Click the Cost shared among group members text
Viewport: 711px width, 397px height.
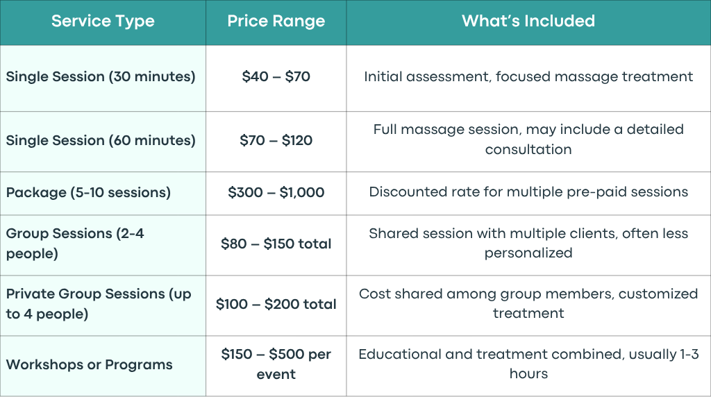click(528, 303)
